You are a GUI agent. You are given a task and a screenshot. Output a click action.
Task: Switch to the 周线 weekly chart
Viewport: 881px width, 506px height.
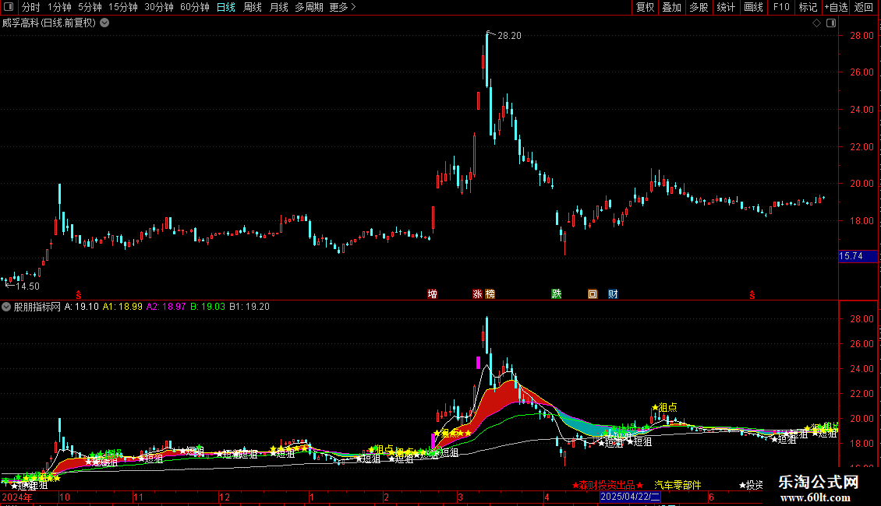click(253, 7)
